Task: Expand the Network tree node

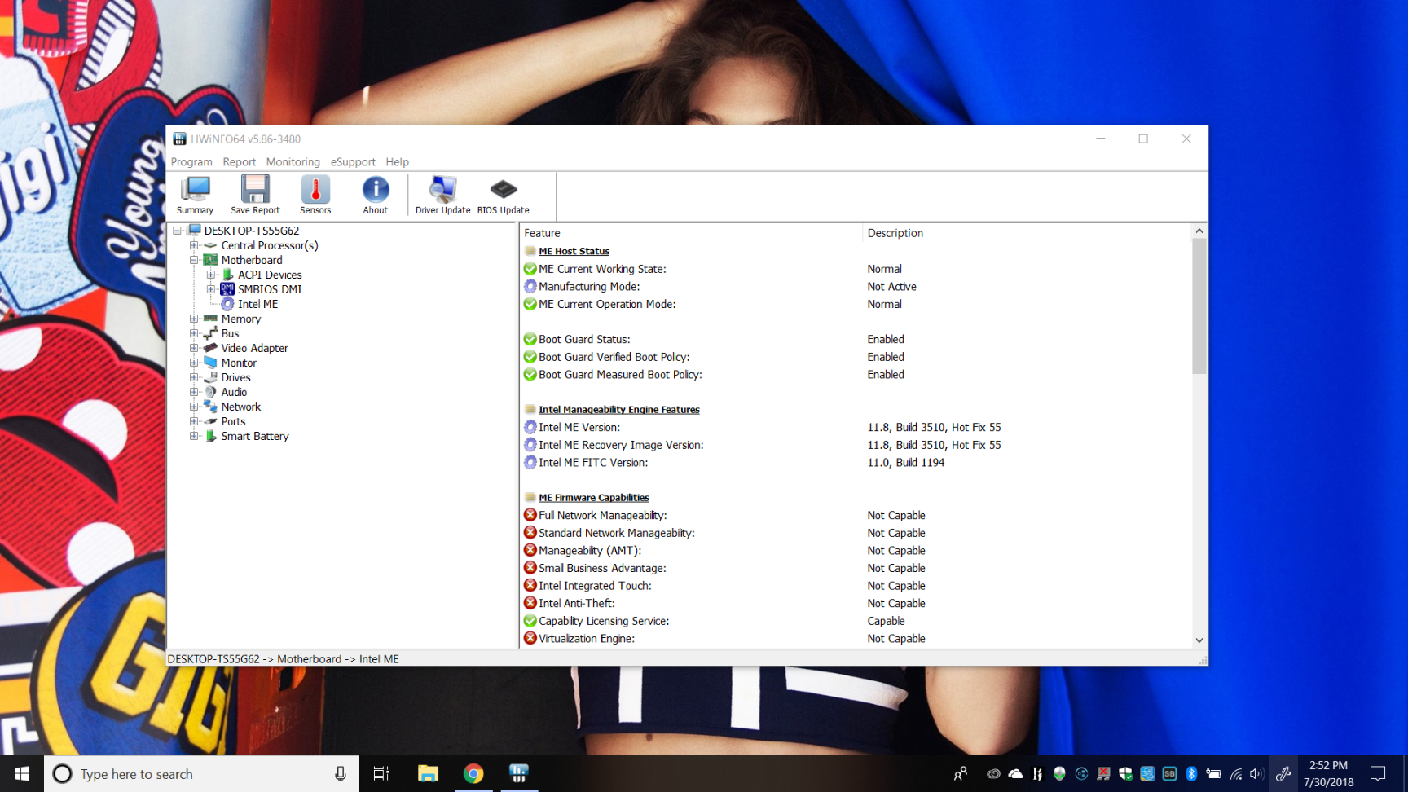Action: (194, 407)
